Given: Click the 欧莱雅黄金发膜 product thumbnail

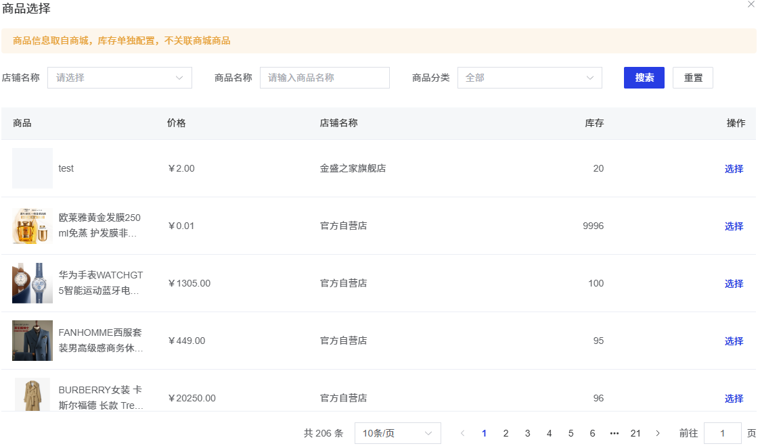Looking at the screenshot, I should pyautogui.click(x=32, y=226).
